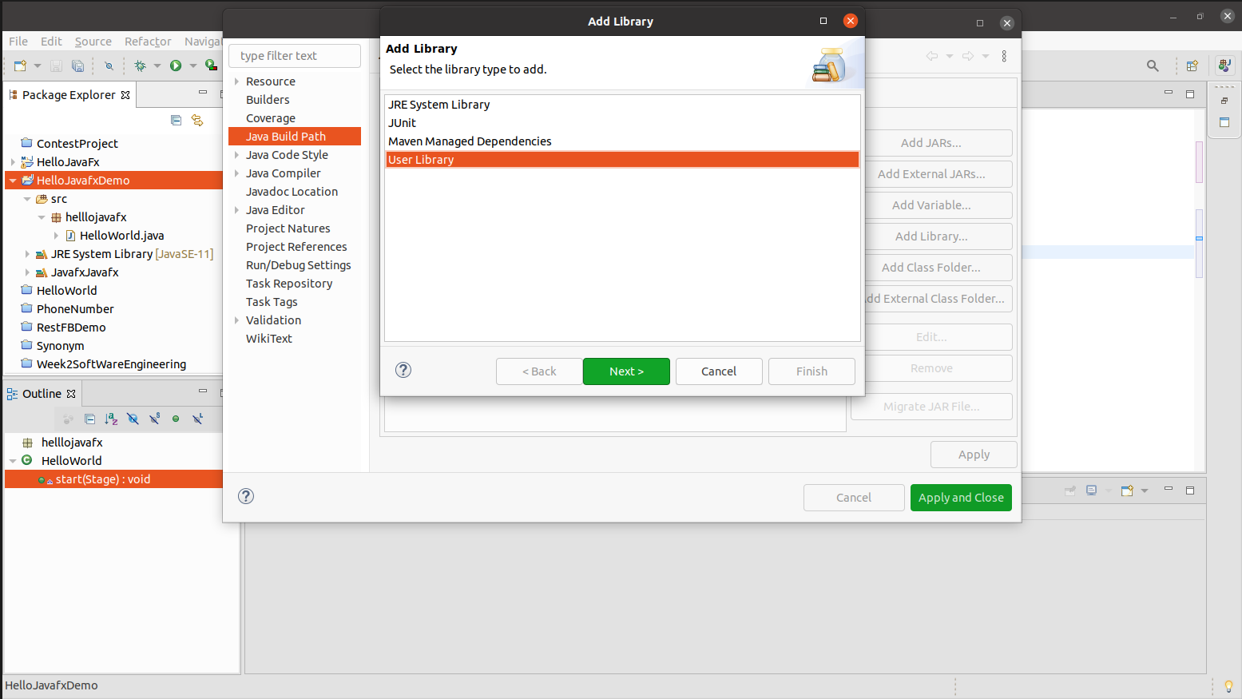Click the Apply and Close button
Image resolution: width=1242 pixels, height=699 pixels.
[961, 497]
